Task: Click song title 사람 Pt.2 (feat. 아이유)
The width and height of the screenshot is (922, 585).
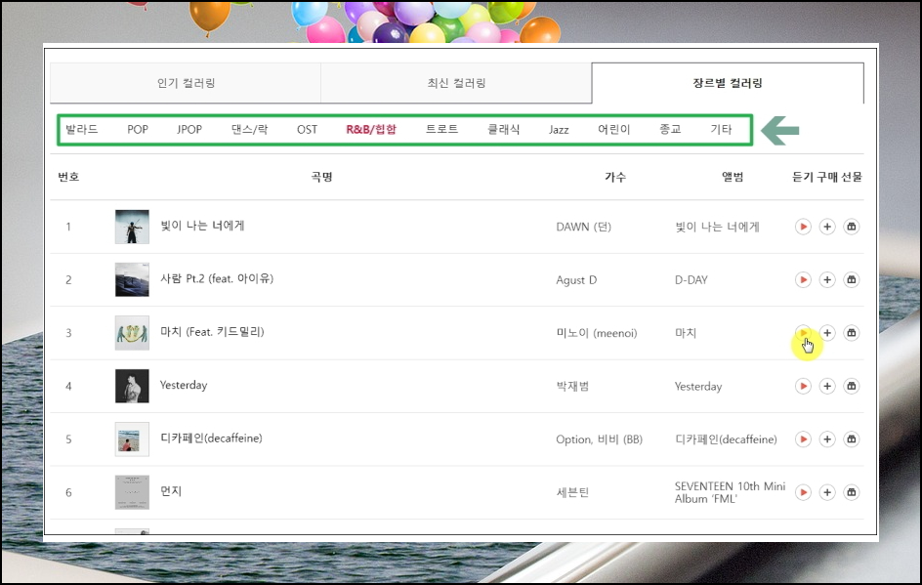Action: pyautogui.click(x=217, y=278)
